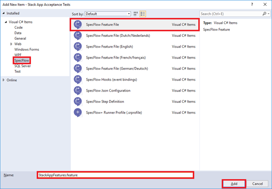The height and width of the screenshot is (189, 272).
Task: Select SpecFlow Hooks (event bindings) row text
Action: click(112, 79)
